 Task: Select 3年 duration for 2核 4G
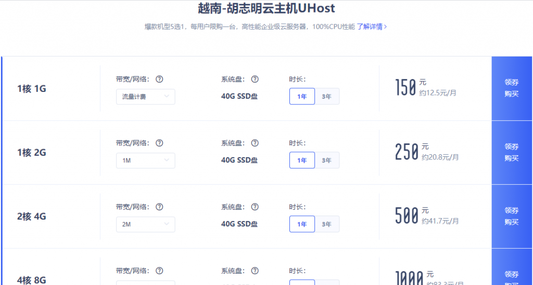pyautogui.click(x=327, y=224)
